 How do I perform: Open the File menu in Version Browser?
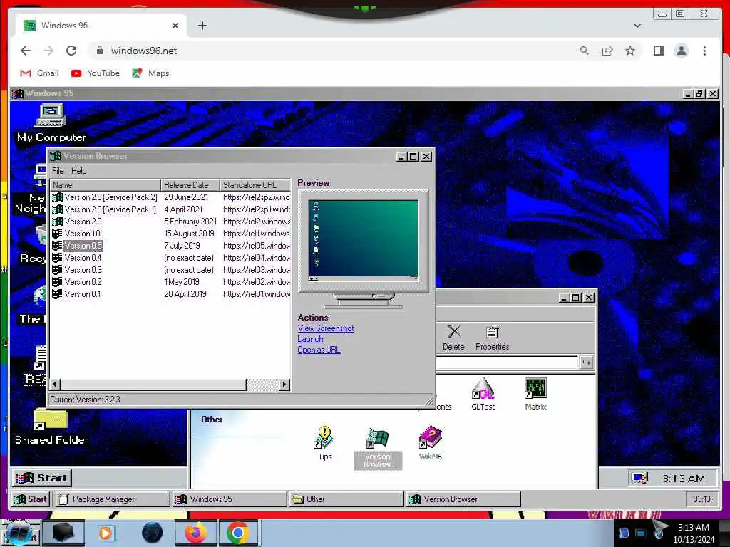pos(58,171)
